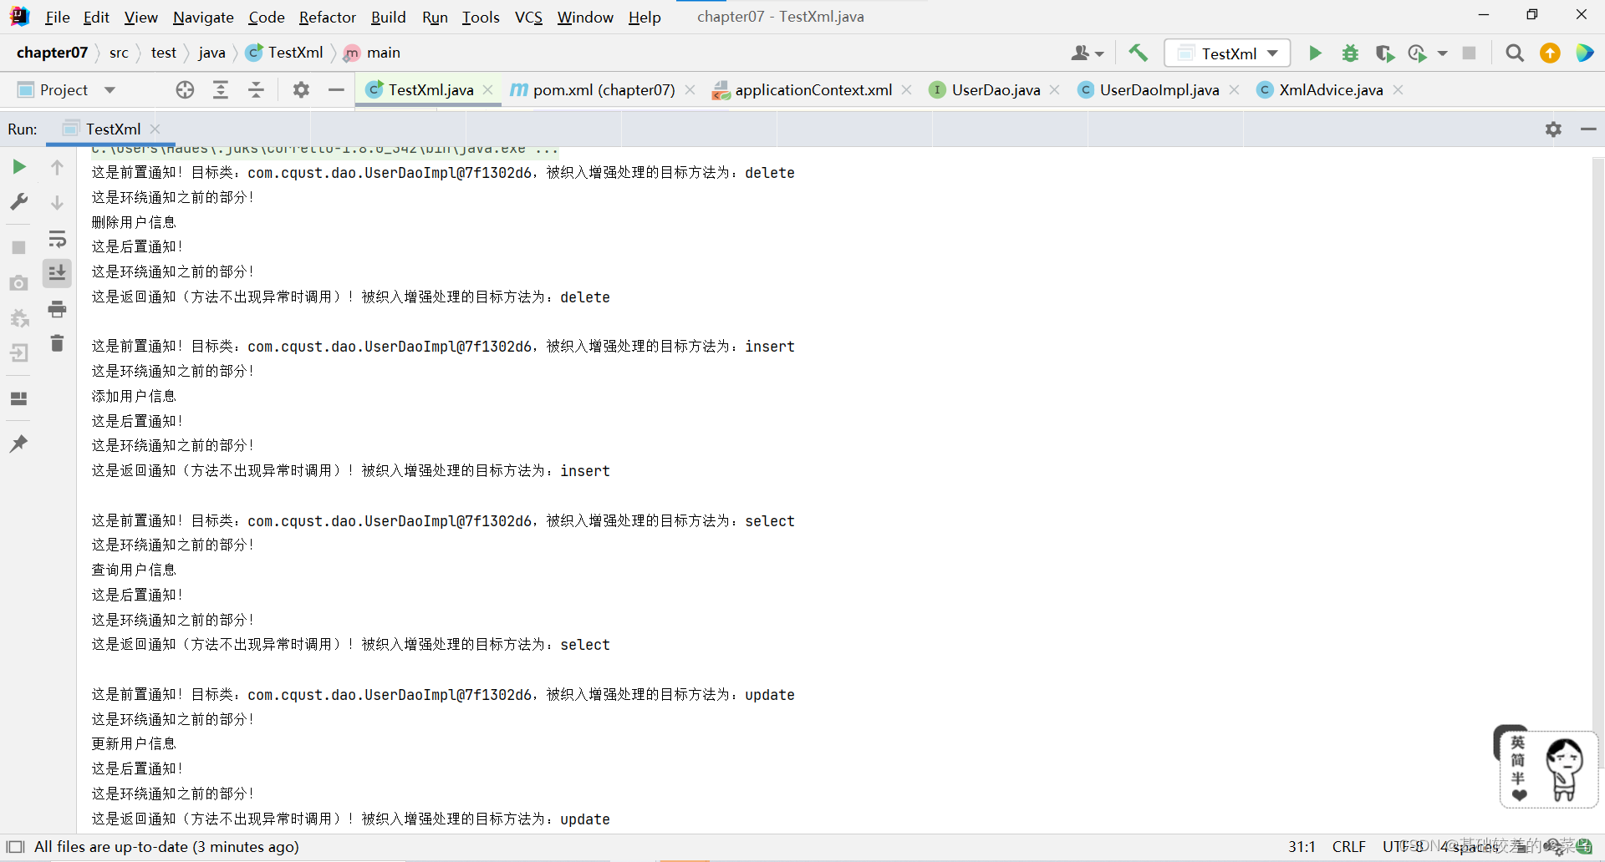Screen dimensions: 1605x862
Task: Launch the profiler from the toolbar
Action: point(1419,53)
